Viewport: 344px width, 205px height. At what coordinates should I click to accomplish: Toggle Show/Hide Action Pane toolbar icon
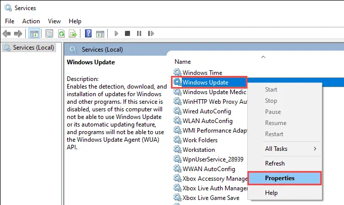tap(100, 33)
